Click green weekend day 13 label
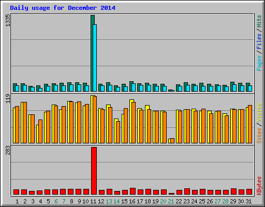This screenshot has width=265, height=207. tap(109, 201)
